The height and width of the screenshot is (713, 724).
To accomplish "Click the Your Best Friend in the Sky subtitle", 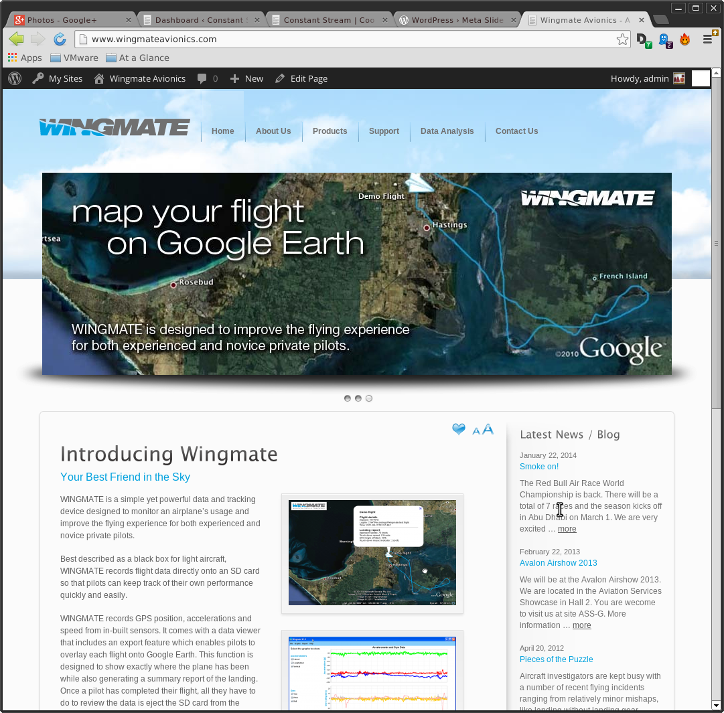I will 125,477.
